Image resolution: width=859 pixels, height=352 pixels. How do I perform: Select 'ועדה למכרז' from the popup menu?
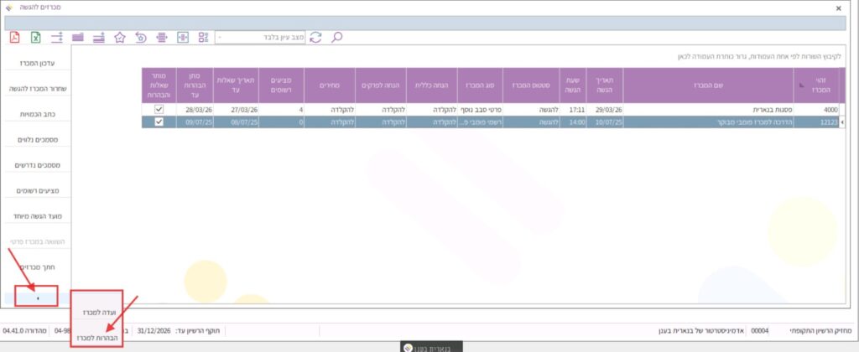pyautogui.click(x=98, y=311)
